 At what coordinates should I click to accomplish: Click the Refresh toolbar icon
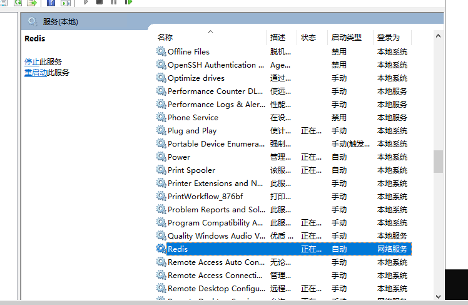(x=18, y=3)
